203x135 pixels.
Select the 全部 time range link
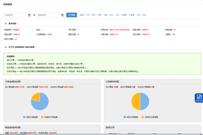[x=82, y=15]
